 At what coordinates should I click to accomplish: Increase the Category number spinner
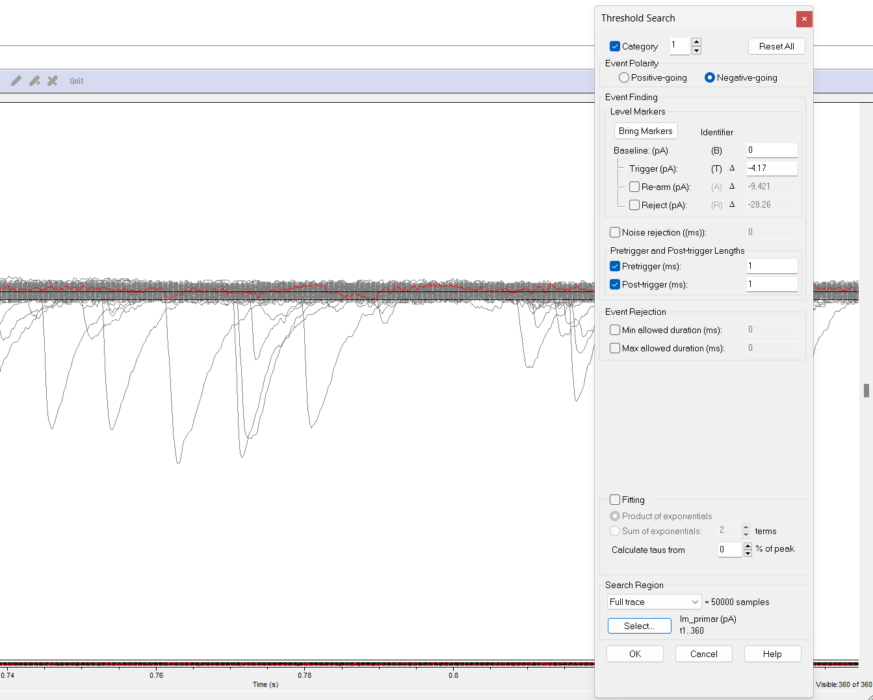(x=696, y=42)
